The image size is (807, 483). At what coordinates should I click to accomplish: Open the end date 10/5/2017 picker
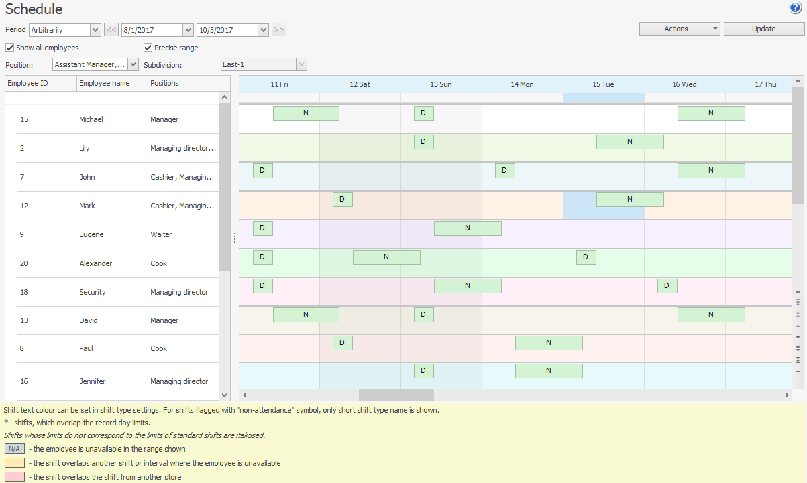pyautogui.click(x=263, y=30)
